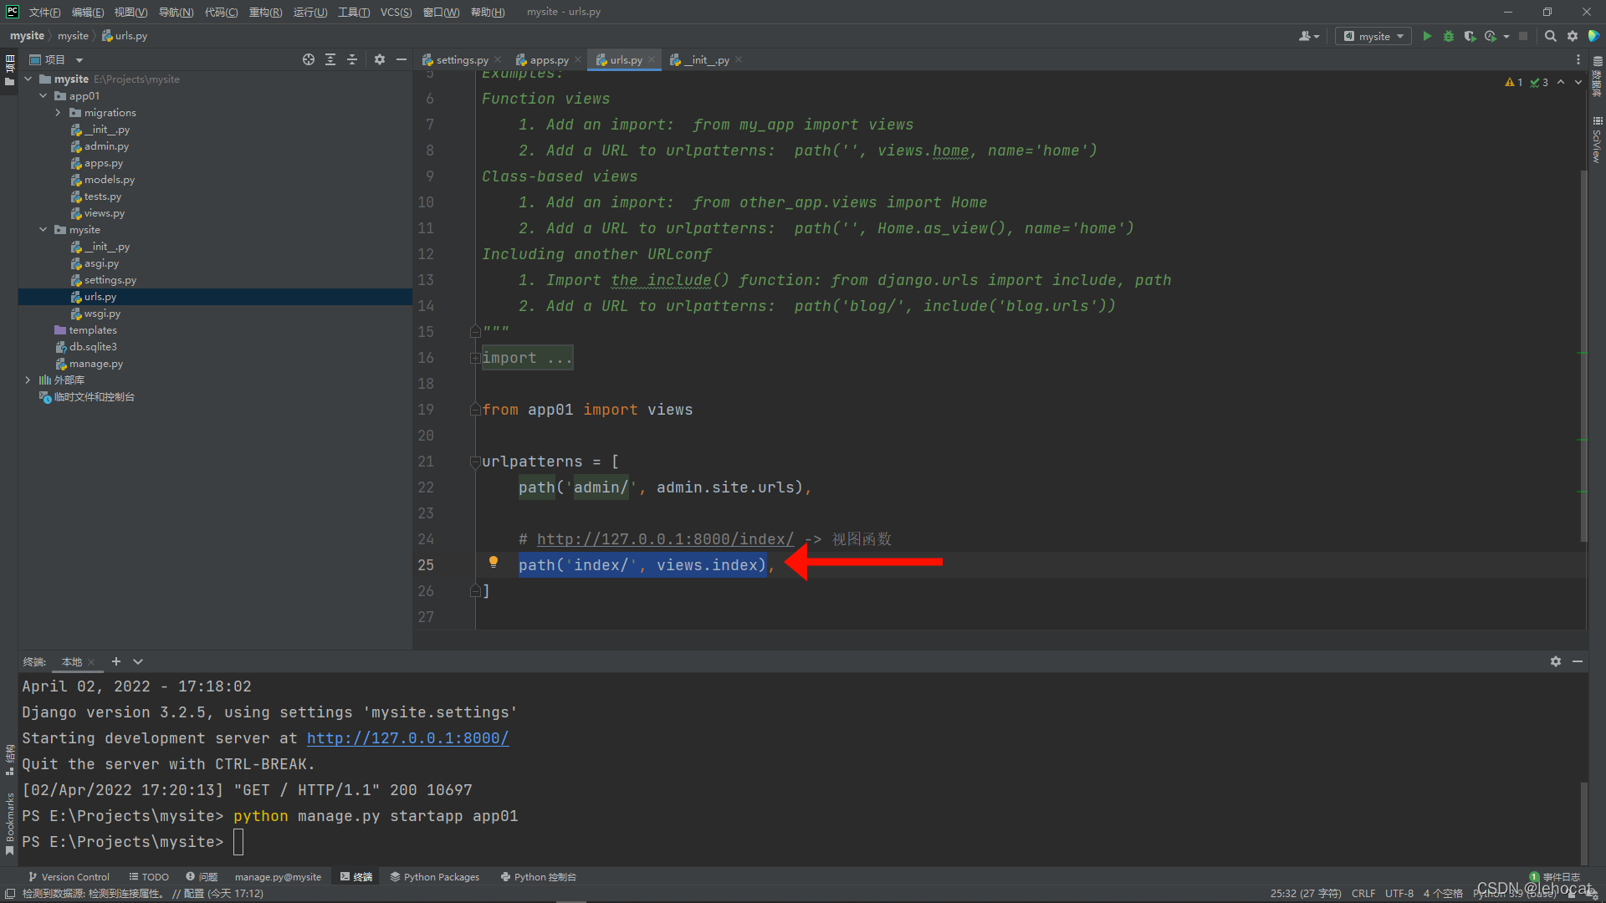Click the locate-in-project crosshair icon

pos(309,59)
